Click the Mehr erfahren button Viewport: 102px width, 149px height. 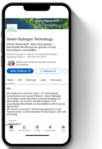tap(20, 71)
